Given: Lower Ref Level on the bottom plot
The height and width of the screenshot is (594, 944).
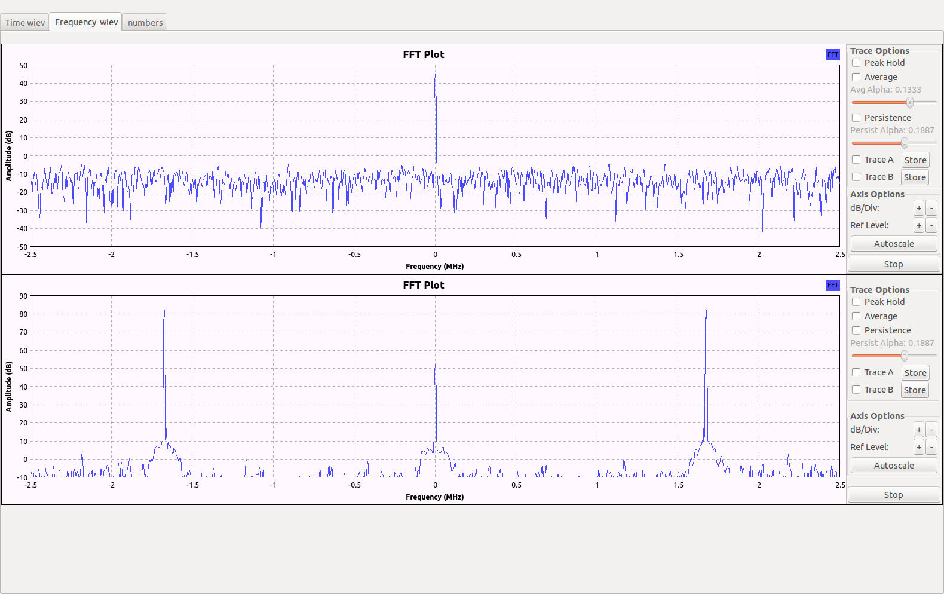Looking at the screenshot, I should pyautogui.click(x=931, y=447).
